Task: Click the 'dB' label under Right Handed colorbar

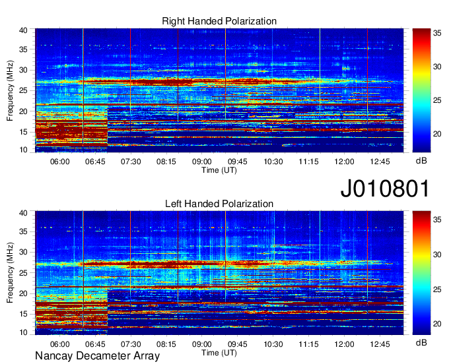Action: click(421, 161)
